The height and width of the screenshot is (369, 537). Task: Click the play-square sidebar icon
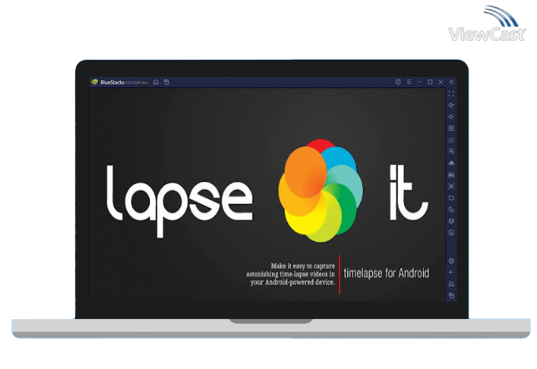pos(451,128)
